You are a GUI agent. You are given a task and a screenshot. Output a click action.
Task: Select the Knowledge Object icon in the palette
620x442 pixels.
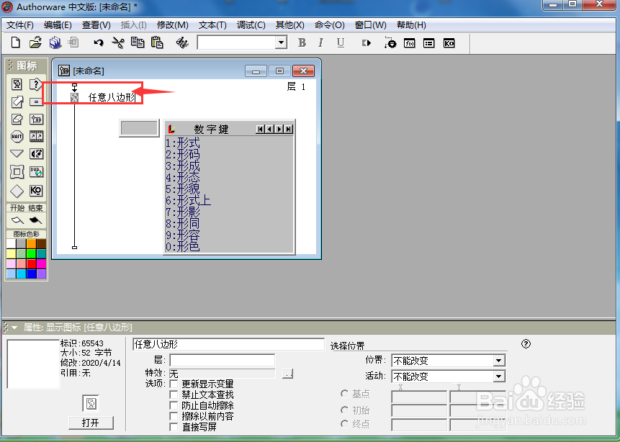coord(36,191)
